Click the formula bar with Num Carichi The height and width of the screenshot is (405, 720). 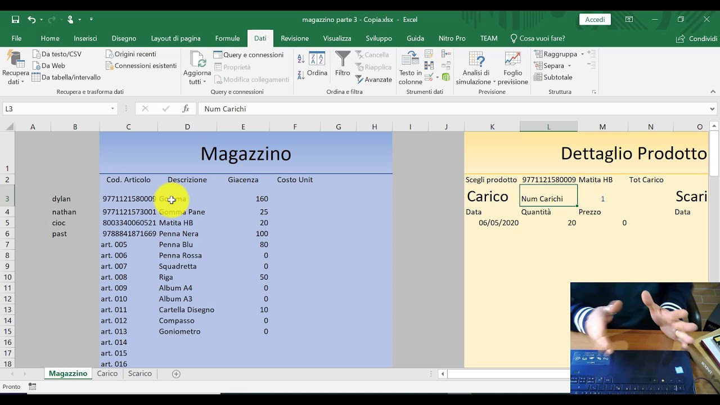tap(453, 109)
